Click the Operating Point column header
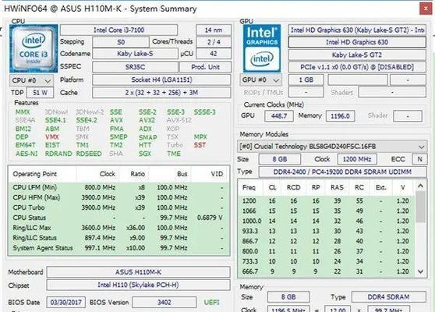The width and height of the screenshot is (435, 312). pos(42,174)
